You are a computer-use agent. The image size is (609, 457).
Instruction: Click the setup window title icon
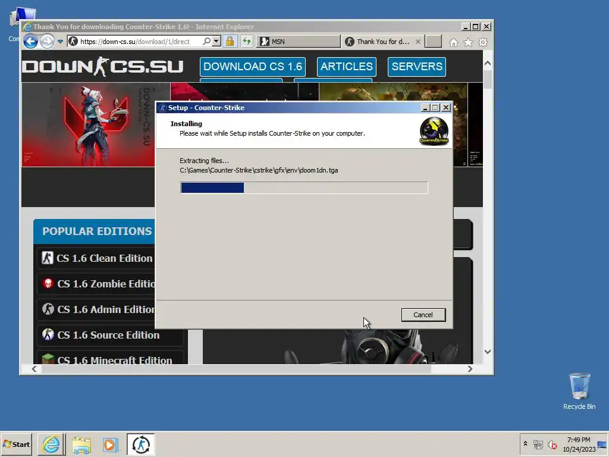pos(163,108)
